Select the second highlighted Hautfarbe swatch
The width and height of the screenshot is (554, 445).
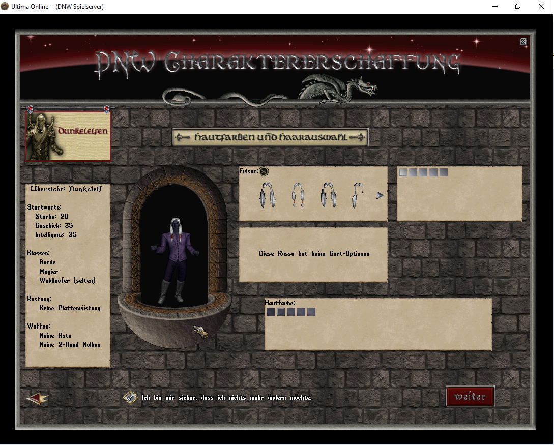281,312
